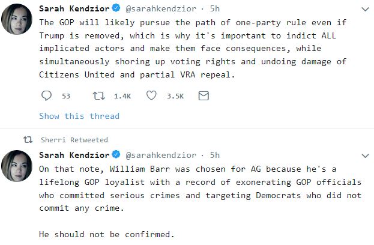Open the profile avatar of the first tweet

click(x=17, y=20)
